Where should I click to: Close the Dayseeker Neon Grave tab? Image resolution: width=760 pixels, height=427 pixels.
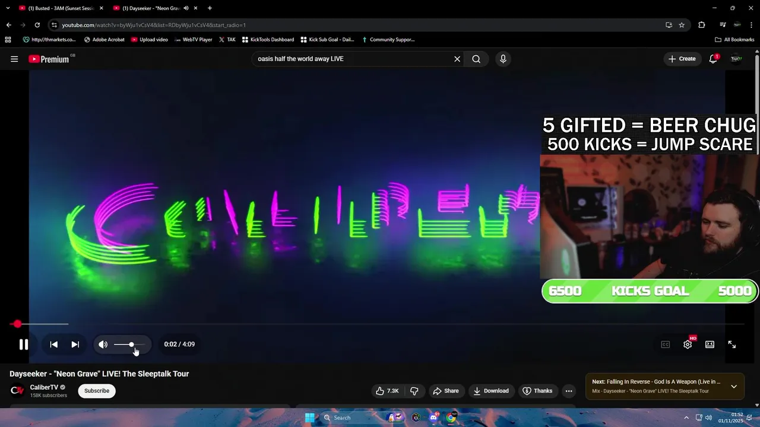pos(195,8)
